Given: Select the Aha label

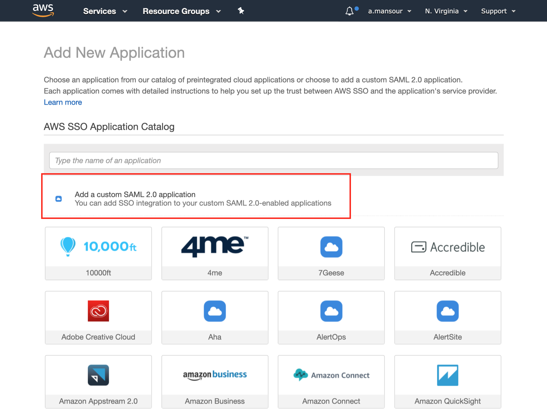Looking at the screenshot, I should (x=215, y=337).
